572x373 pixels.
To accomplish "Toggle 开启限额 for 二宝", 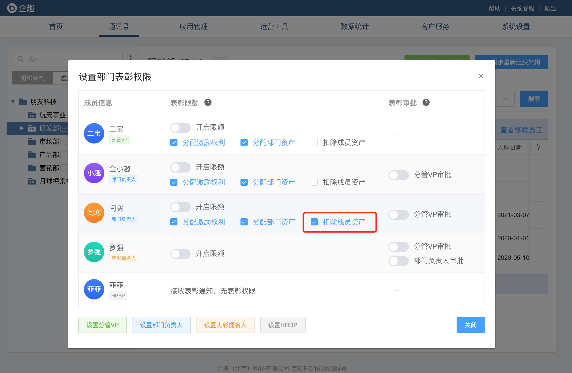I will click(180, 127).
